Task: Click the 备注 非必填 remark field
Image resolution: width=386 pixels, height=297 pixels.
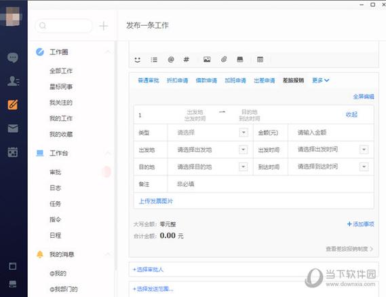Action: (x=271, y=184)
